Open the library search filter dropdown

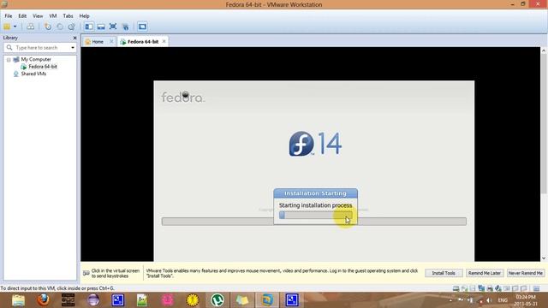point(73,48)
